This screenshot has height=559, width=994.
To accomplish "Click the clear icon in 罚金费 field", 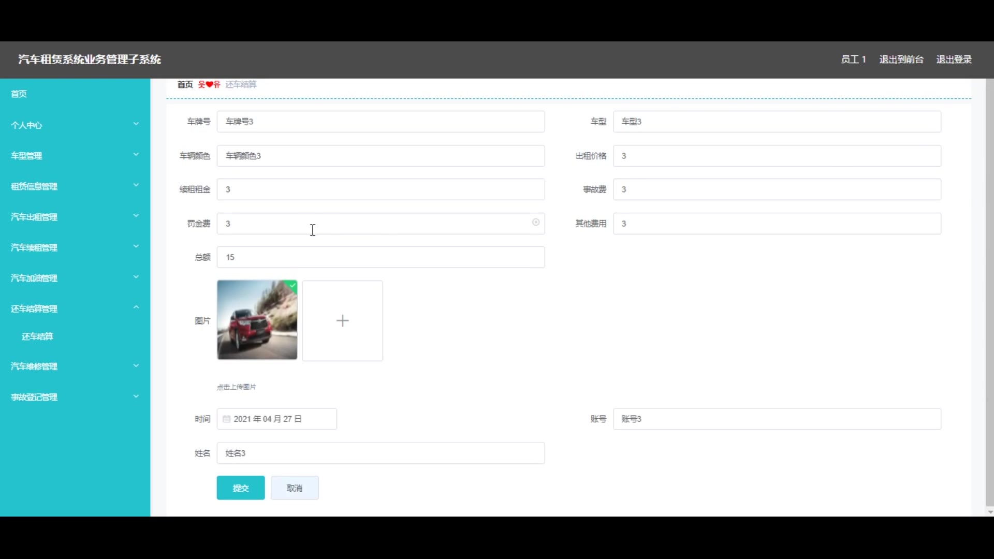I will (536, 223).
